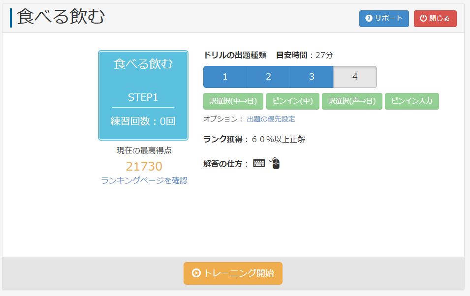
Task: Click the mouse answer method icon
Action: 276,163
